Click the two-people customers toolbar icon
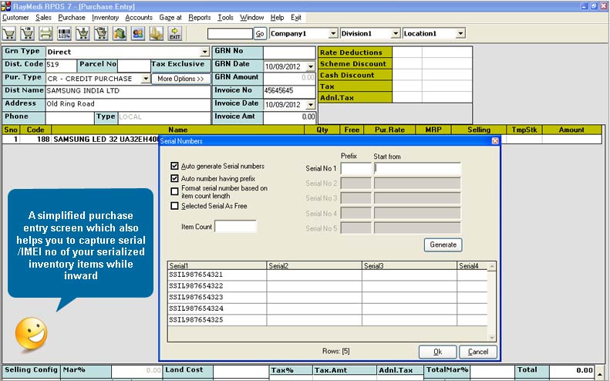Image resolution: width=610 pixels, height=381 pixels. (x=138, y=34)
